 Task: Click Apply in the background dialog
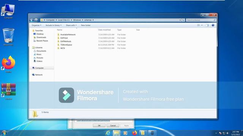tap(126, 125)
